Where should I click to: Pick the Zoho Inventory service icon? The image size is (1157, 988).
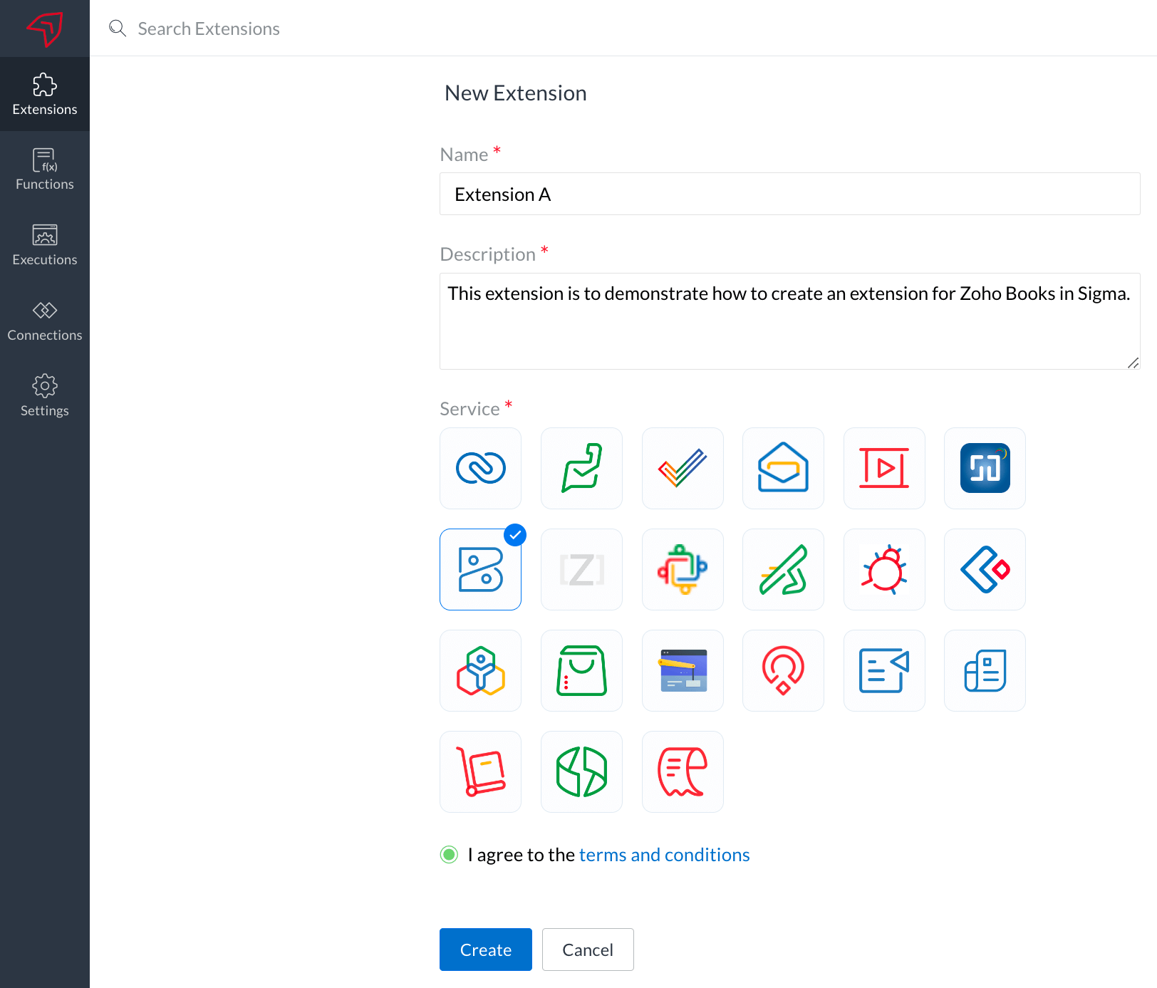tap(480, 771)
